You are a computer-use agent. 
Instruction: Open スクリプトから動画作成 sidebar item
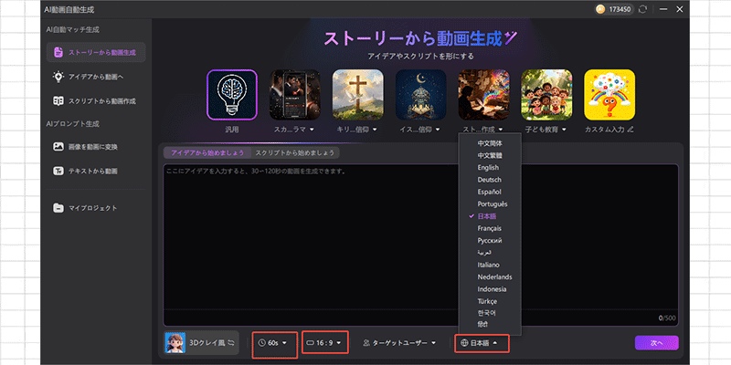pos(96,101)
